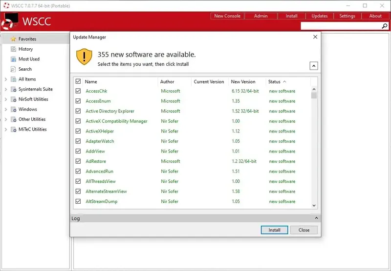The width and height of the screenshot is (391, 271).
Task: Click the NirSoft Utilities icon
Action: click(14, 99)
